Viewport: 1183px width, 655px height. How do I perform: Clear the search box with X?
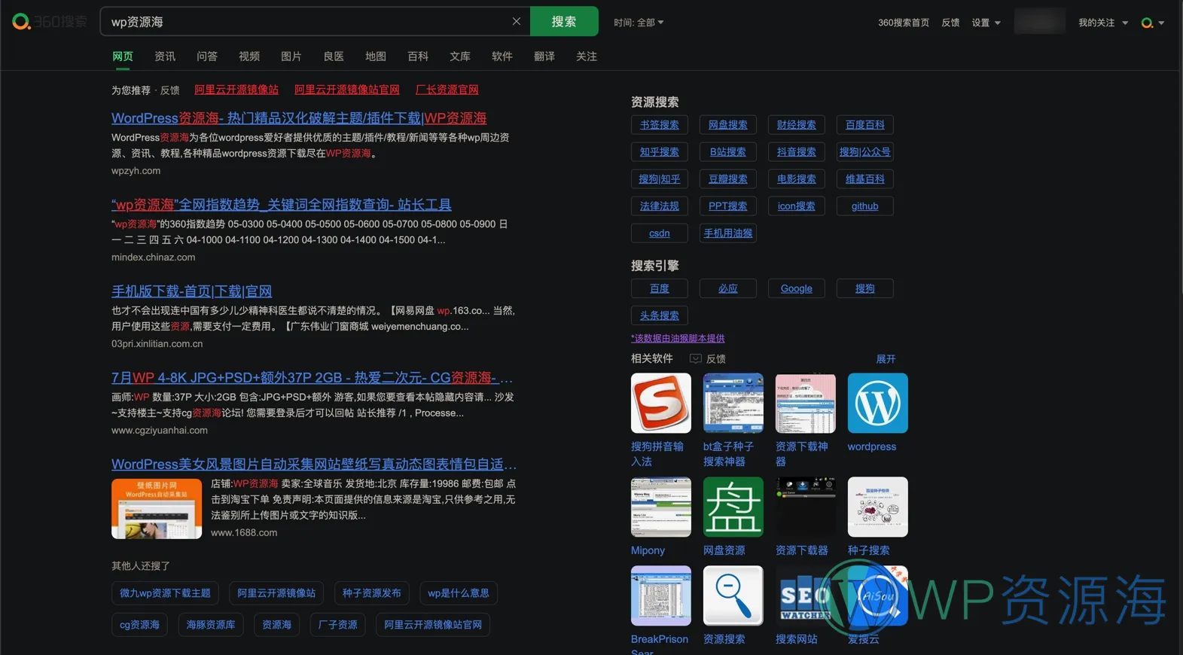pyautogui.click(x=516, y=22)
